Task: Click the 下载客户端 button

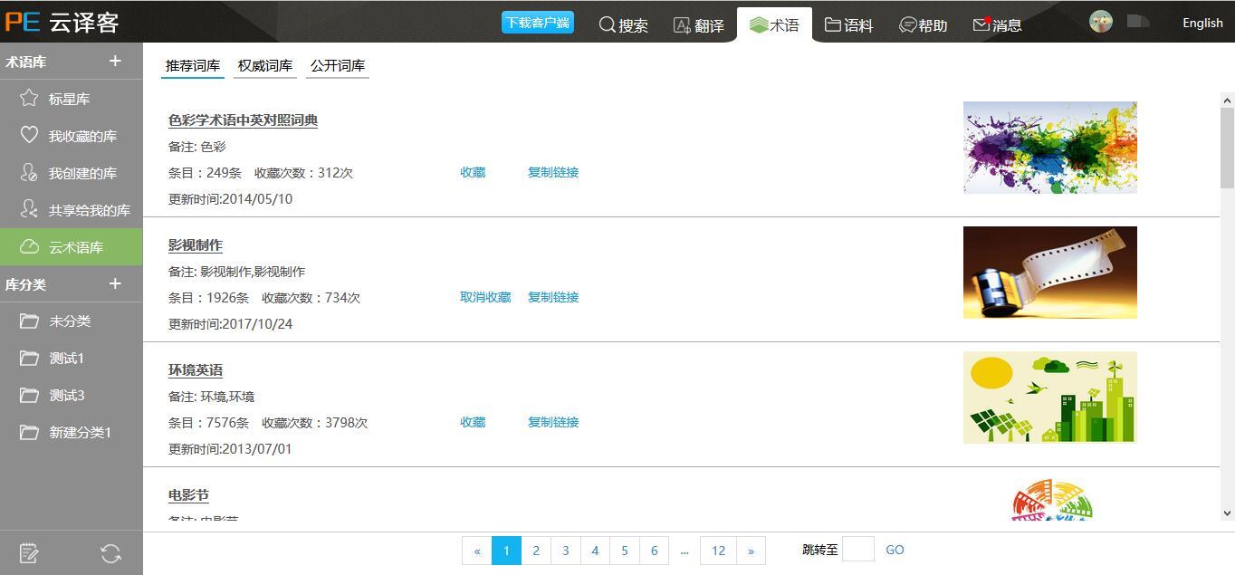Action: tap(538, 23)
